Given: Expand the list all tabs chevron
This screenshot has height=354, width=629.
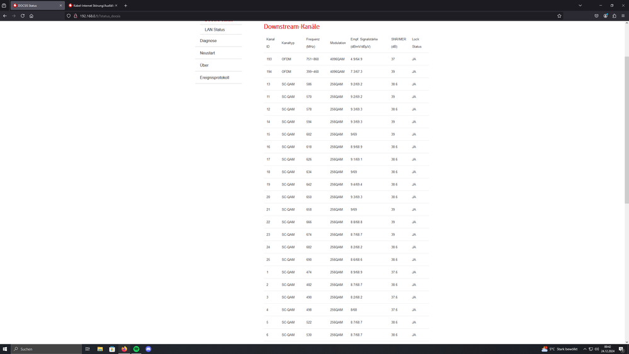Looking at the screenshot, I should (580, 6).
